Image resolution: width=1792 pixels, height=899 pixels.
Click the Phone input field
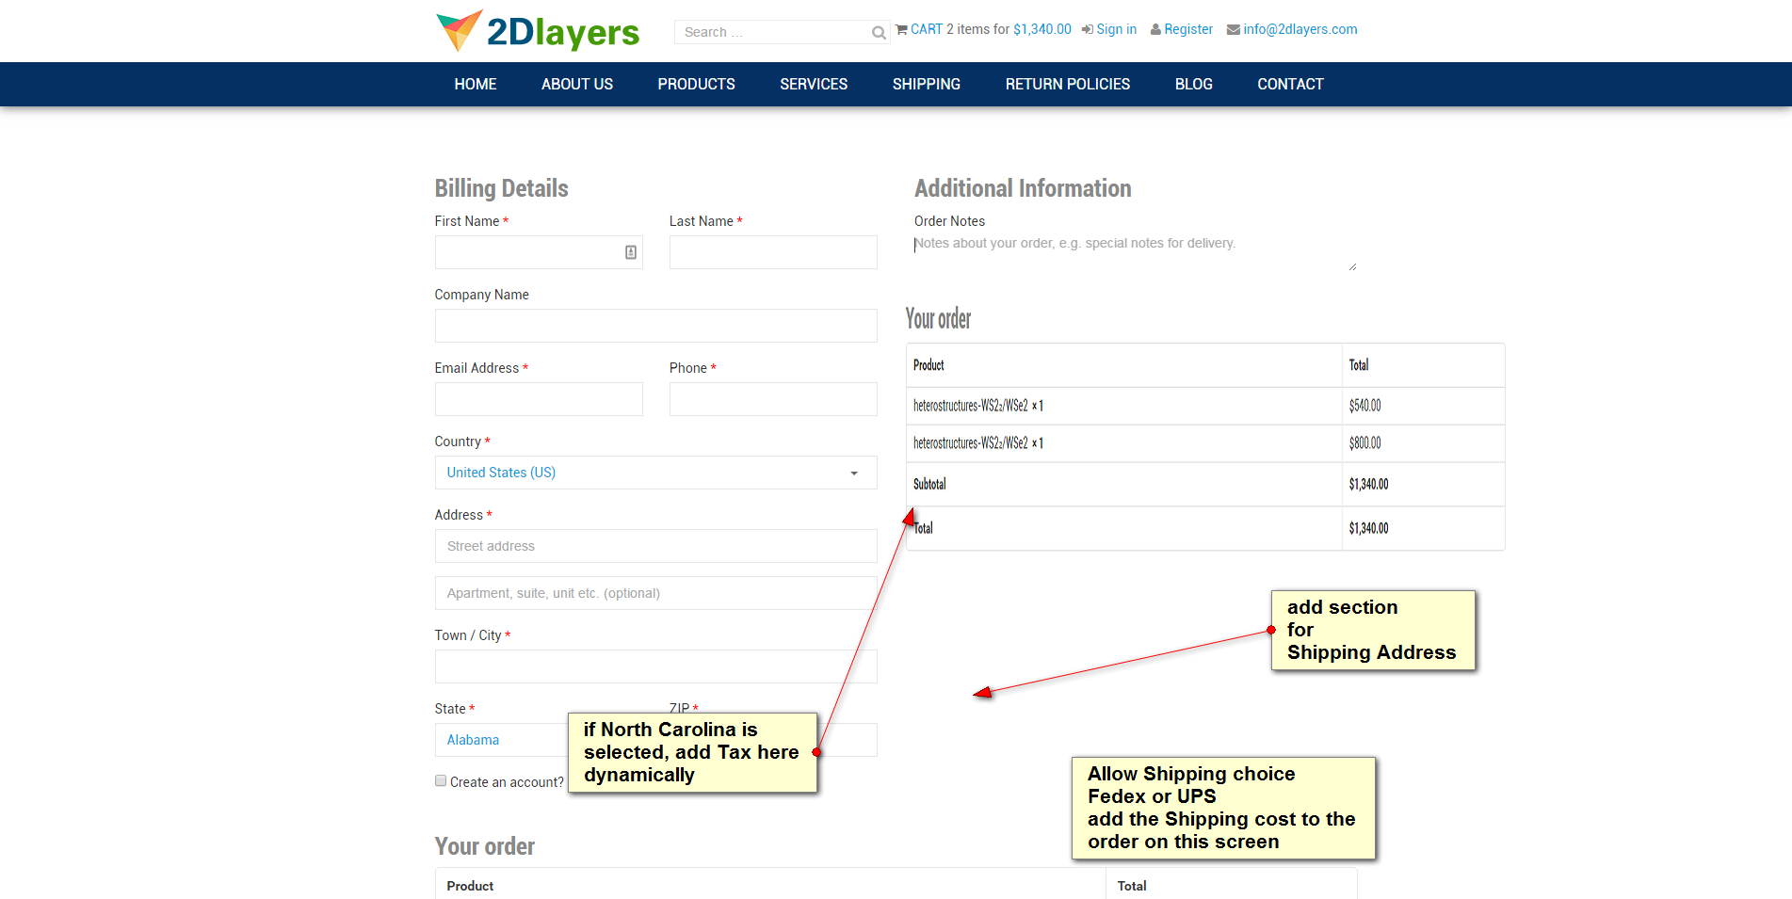(x=773, y=399)
